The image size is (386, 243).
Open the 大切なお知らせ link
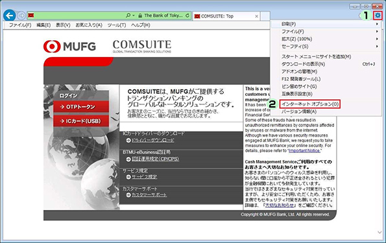coord(280,205)
